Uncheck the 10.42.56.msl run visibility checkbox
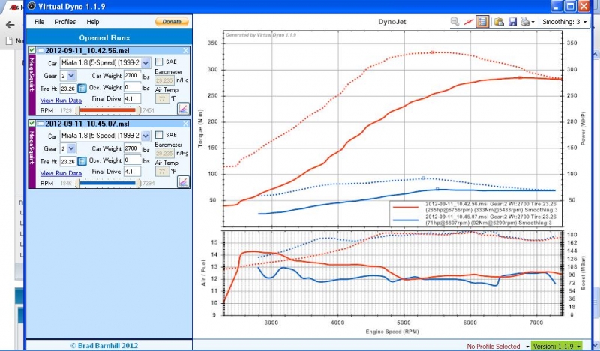 tap(31, 50)
